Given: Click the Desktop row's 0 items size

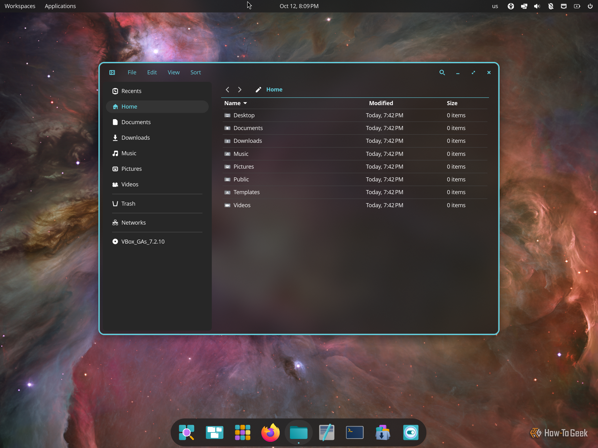Looking at the screenshot, I should tap(456, 115).
